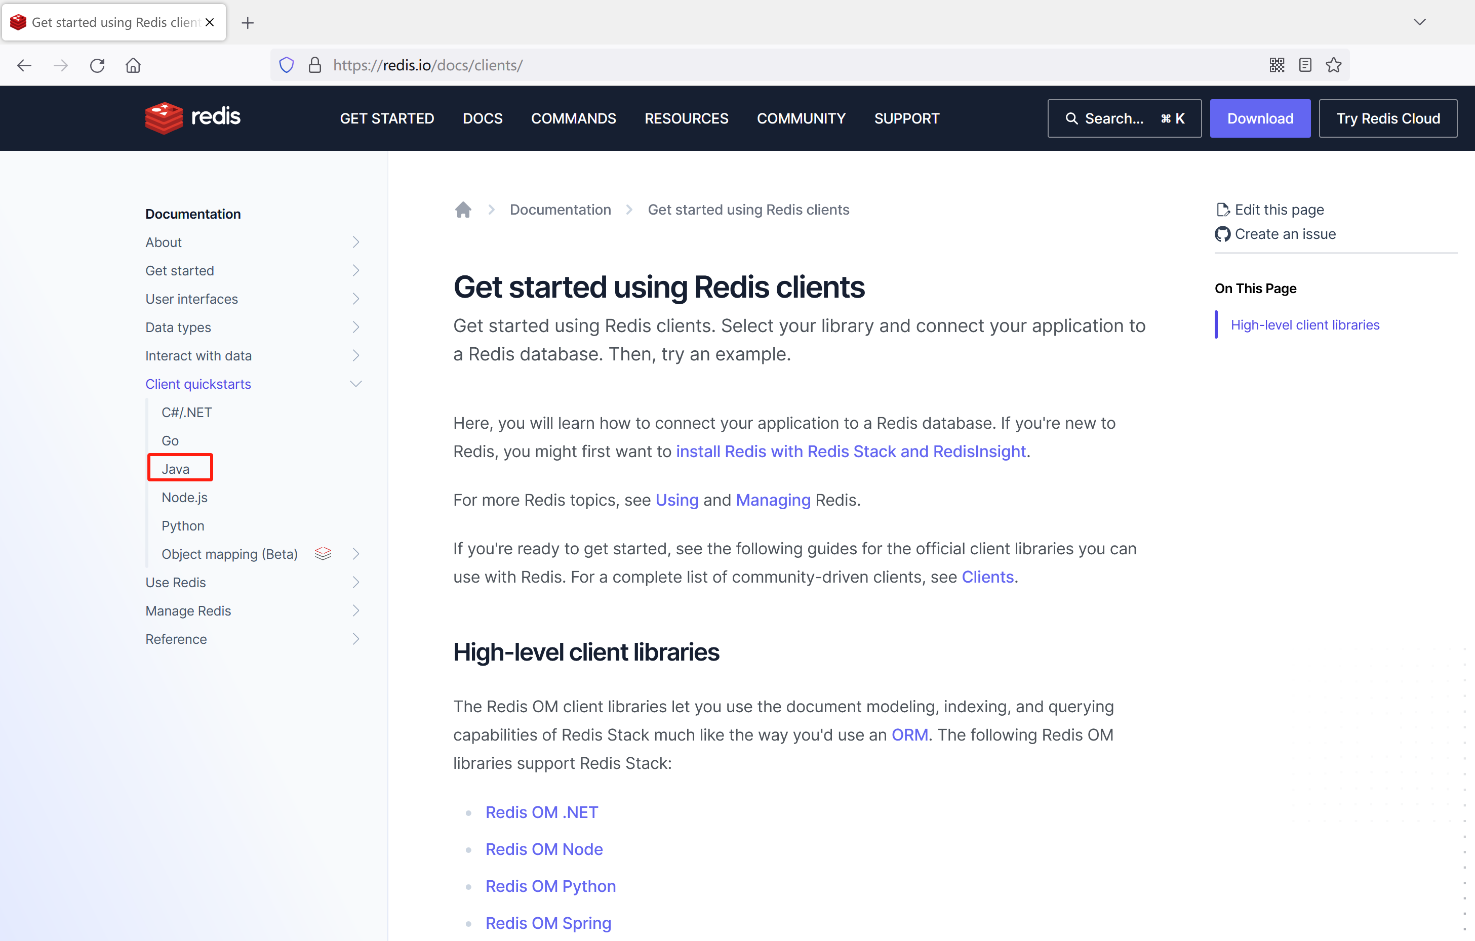This screenshot has height=941, width=1475.
Task: Go back with the back arrow
Action: point(24,65)
